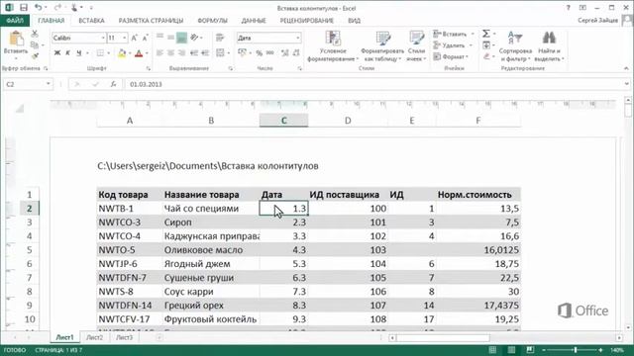The width and height of the screenshot is (634, 356).
Task: Click the header text with file path
Action: (208, 166)
